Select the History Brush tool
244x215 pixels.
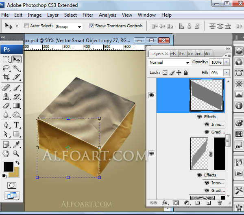16,97
